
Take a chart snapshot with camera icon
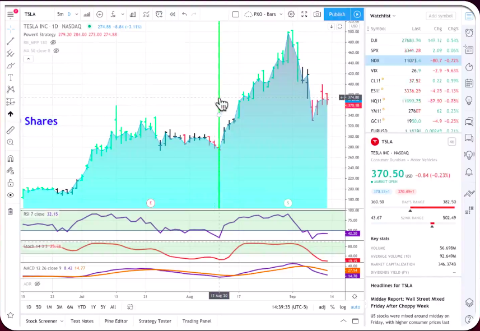click(x=317, y=14)
